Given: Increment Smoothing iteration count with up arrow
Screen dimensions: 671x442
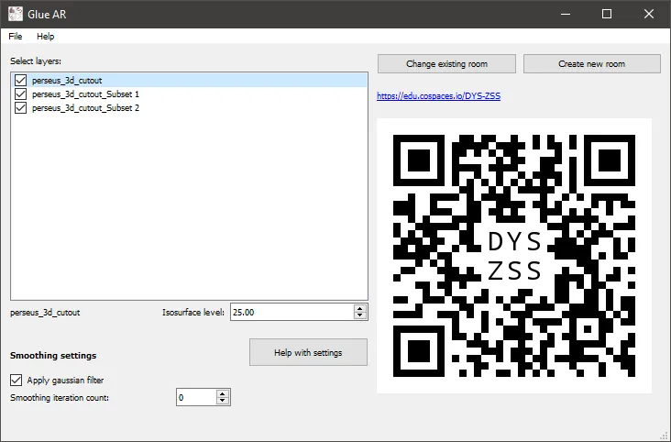Looking at the screenshot, I should click(x=223, y=393).
